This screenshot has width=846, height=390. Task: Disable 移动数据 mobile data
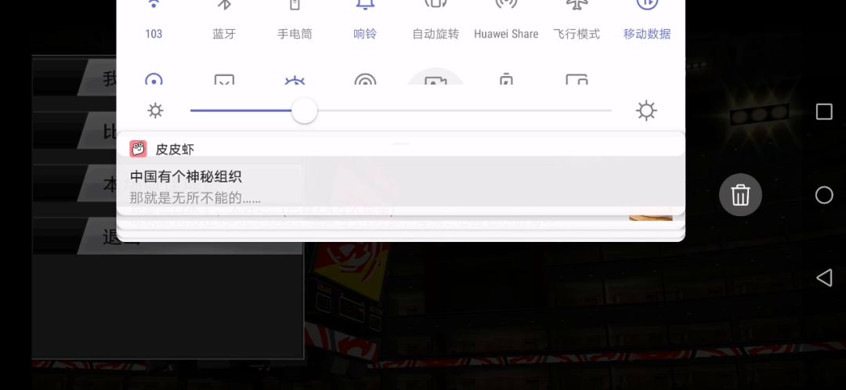coord(647,22)
